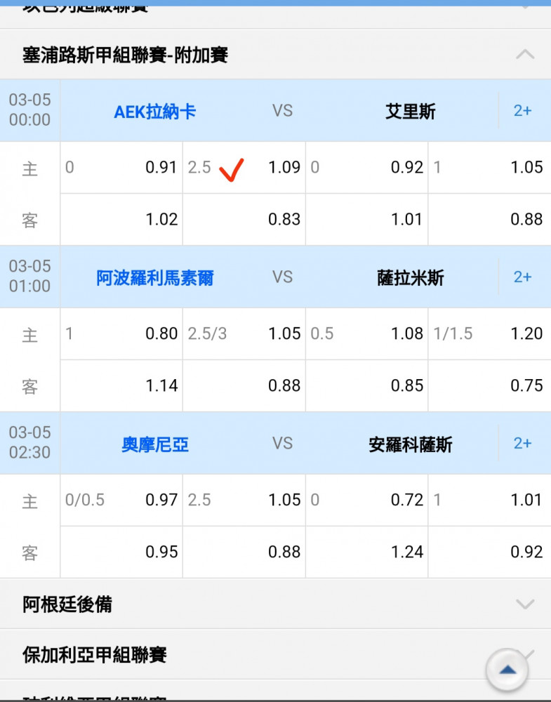
Task: Pick 阿波羅利馬素爾 handicap 1 odds 0.80
Action: point(121,334)
